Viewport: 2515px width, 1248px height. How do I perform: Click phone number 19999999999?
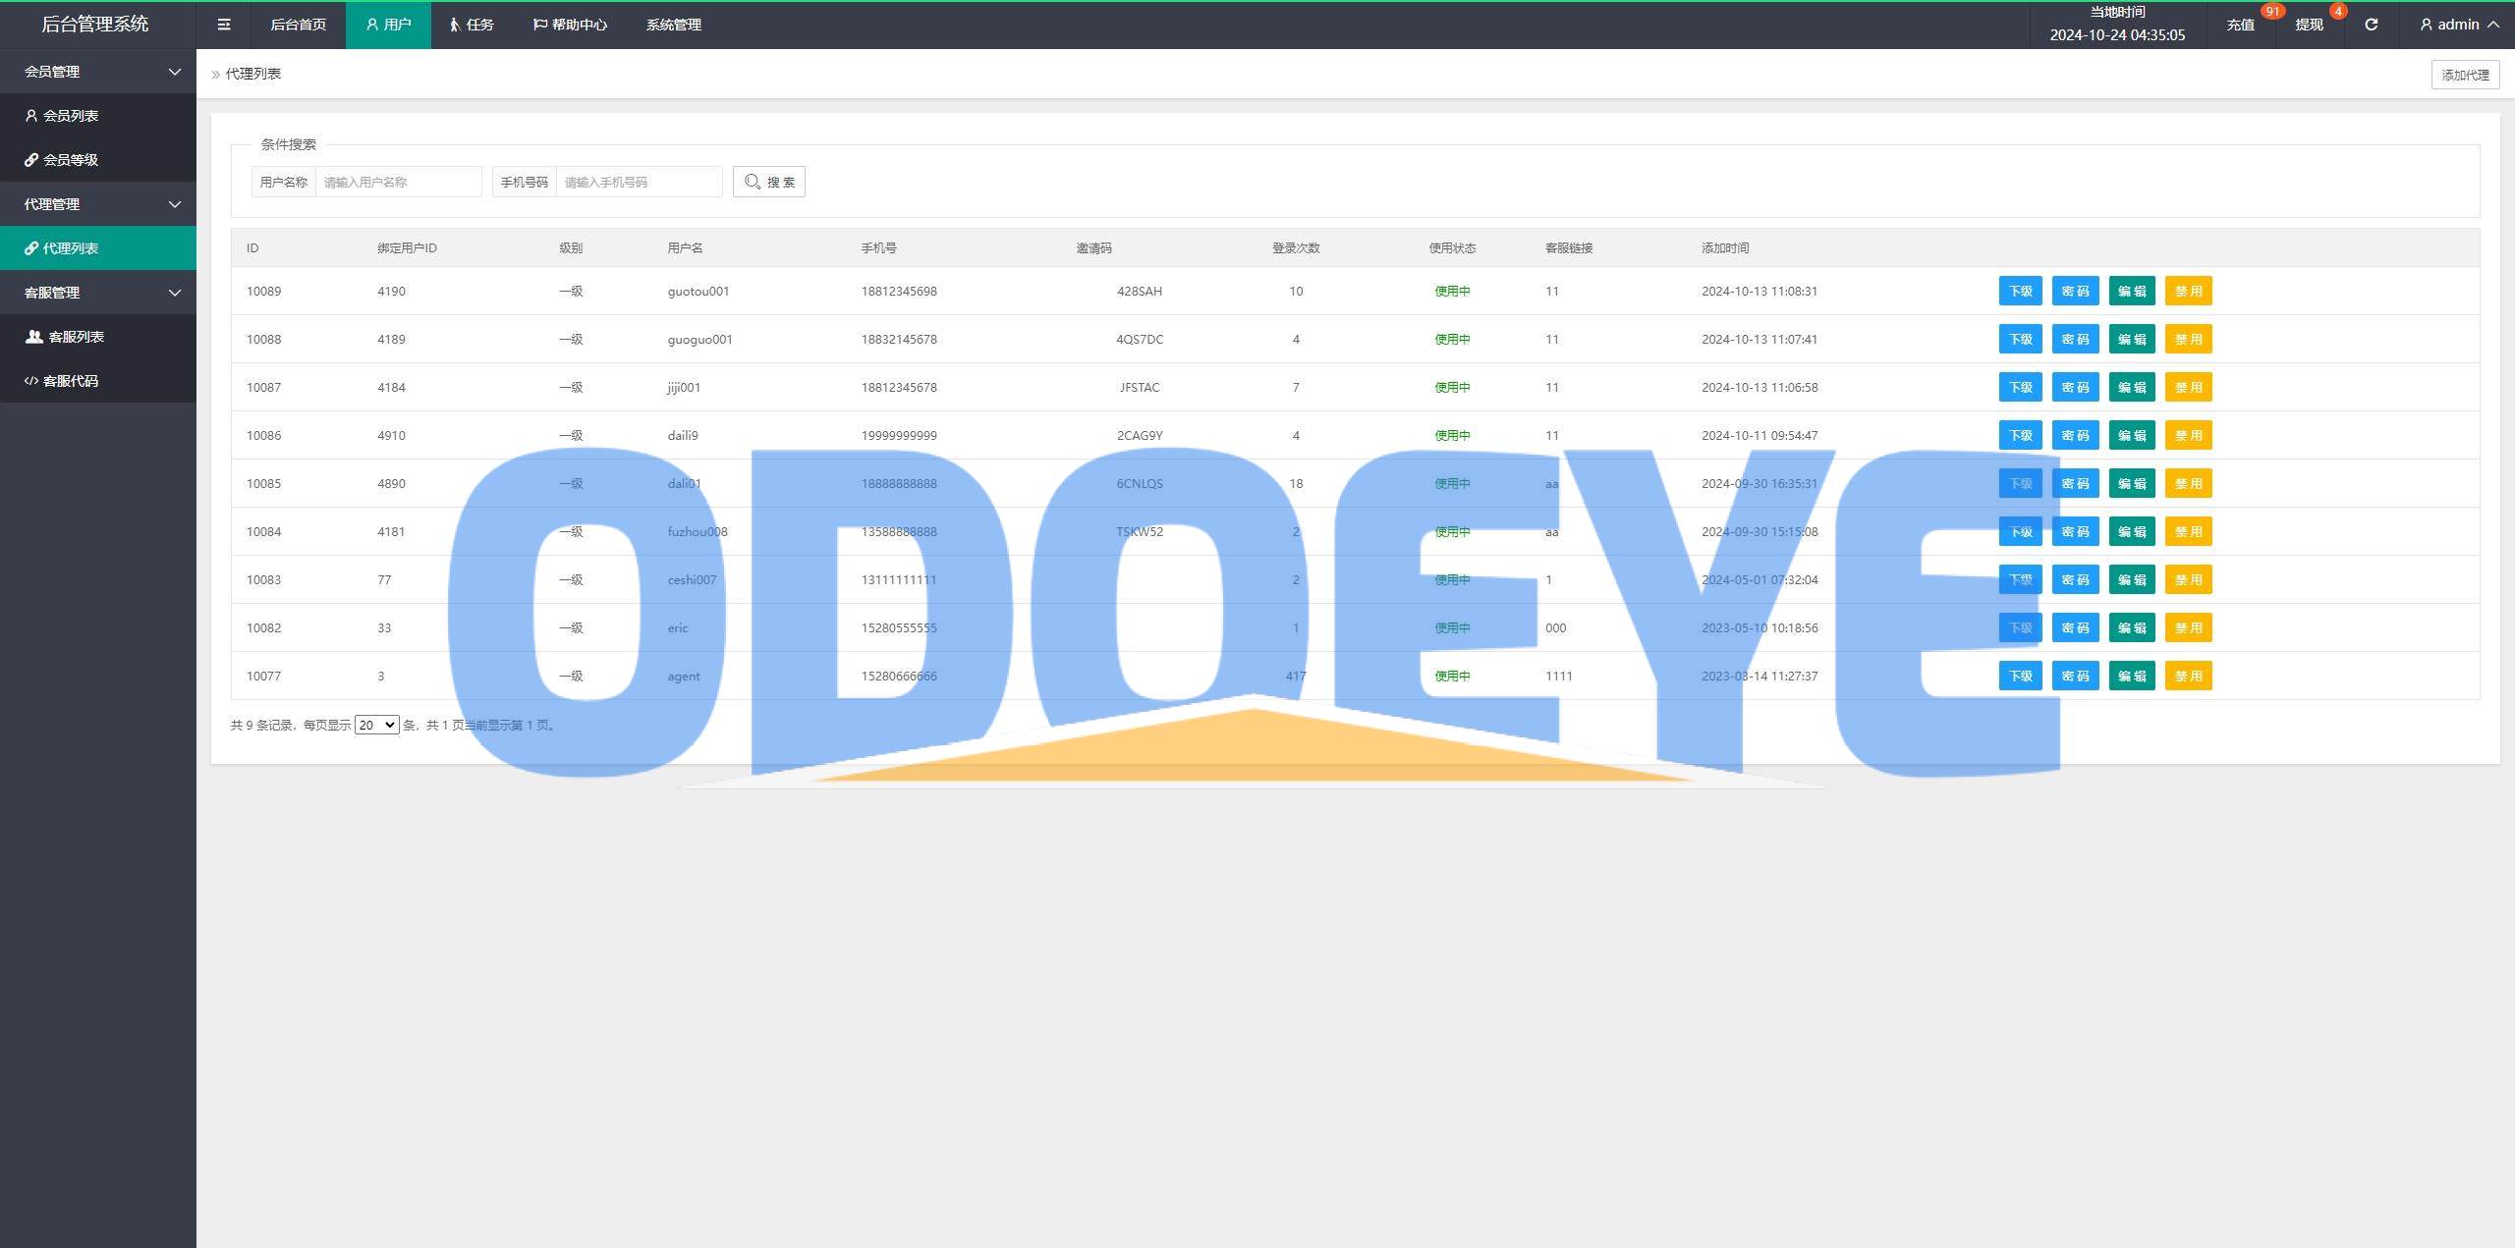click(x=899, y=435)
